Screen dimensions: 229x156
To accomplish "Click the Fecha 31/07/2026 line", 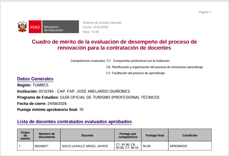I will point(95,27).
